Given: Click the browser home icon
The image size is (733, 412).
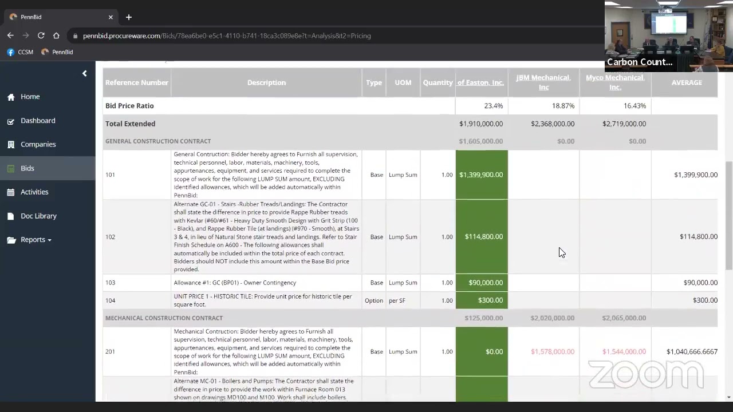Looking at the screenshot, I should (56, 35).
